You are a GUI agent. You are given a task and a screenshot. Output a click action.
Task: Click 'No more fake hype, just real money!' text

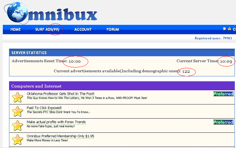51,126
